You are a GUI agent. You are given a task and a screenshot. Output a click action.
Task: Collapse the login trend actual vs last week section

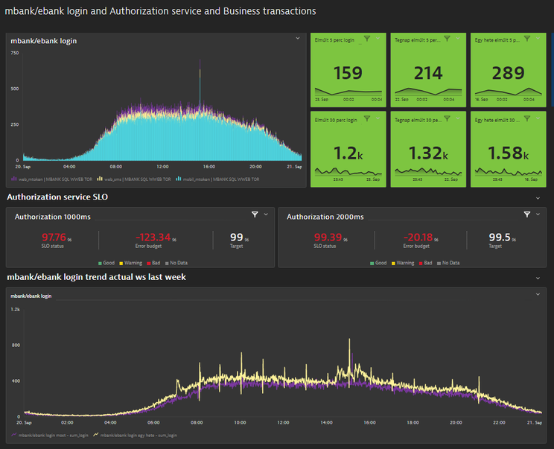(x=538, y=278)
